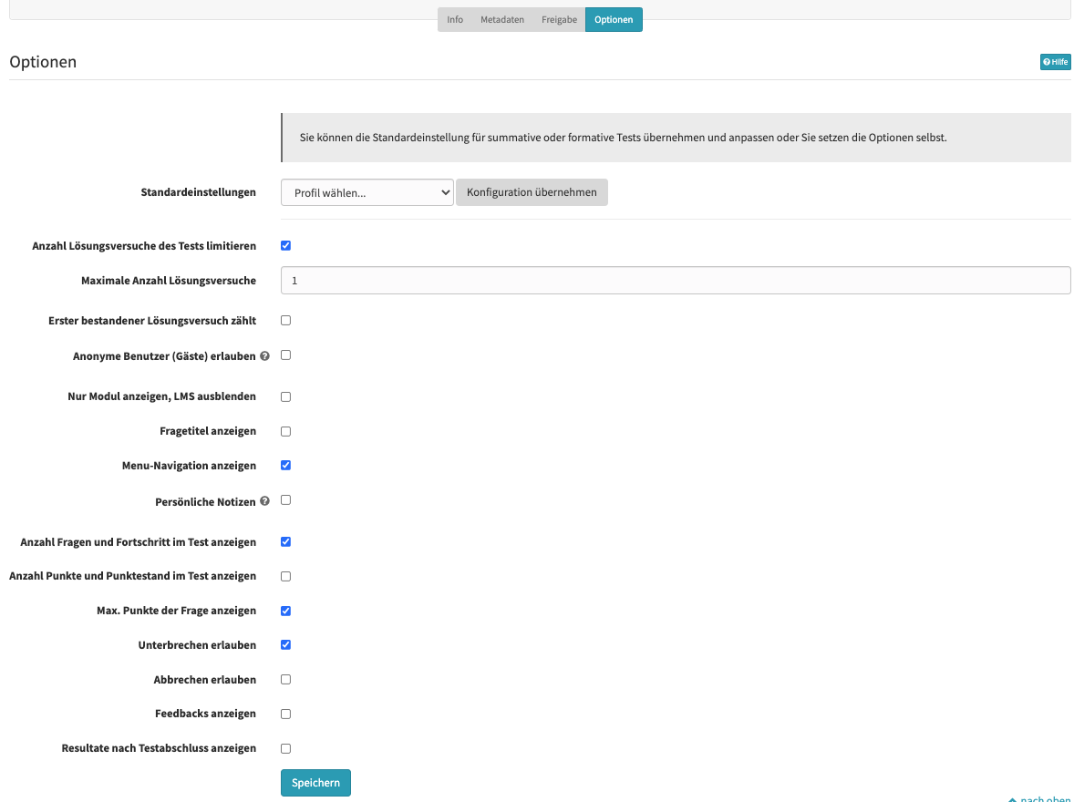Click the Maximale Anzahl Lösungsversuche field

coord(676,280)
